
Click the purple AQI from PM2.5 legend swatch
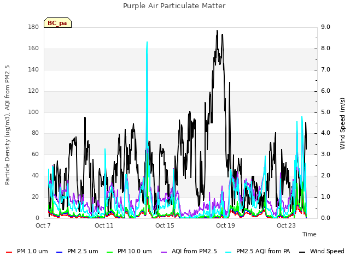(x=164, y=252)
